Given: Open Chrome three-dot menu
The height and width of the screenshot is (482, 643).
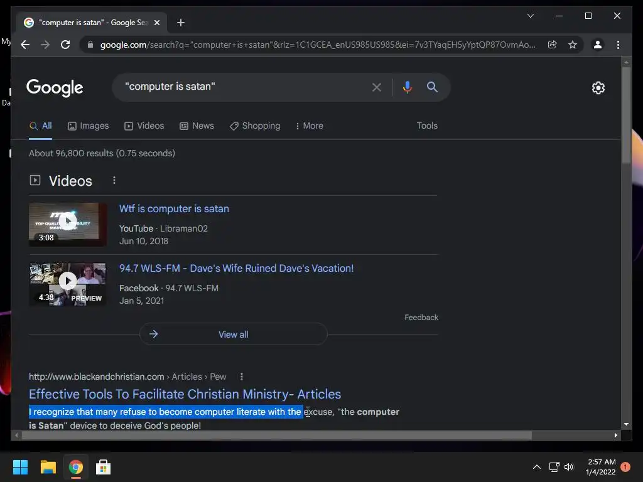Looking at the screenshot, I should click(618, 45).
